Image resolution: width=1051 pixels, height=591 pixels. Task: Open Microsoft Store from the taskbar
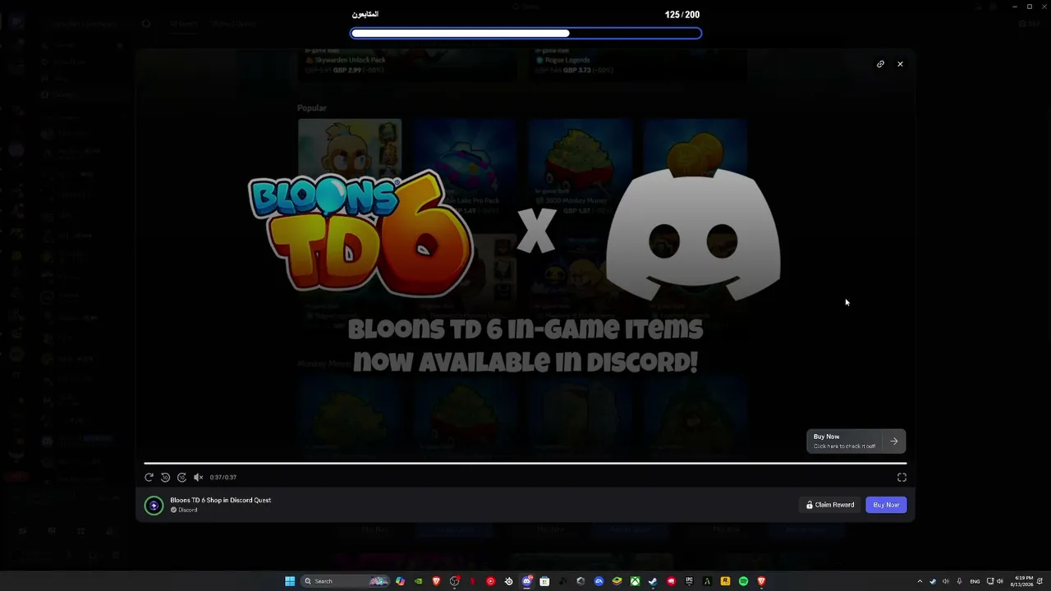544,581
